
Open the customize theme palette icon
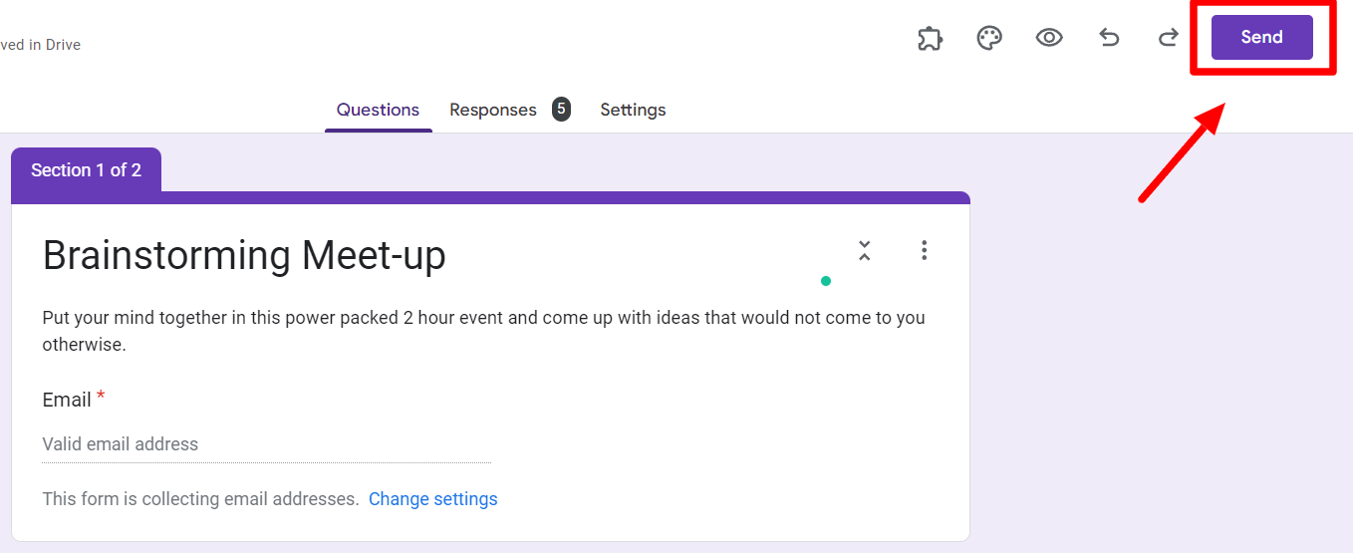[x=988, y=39]
